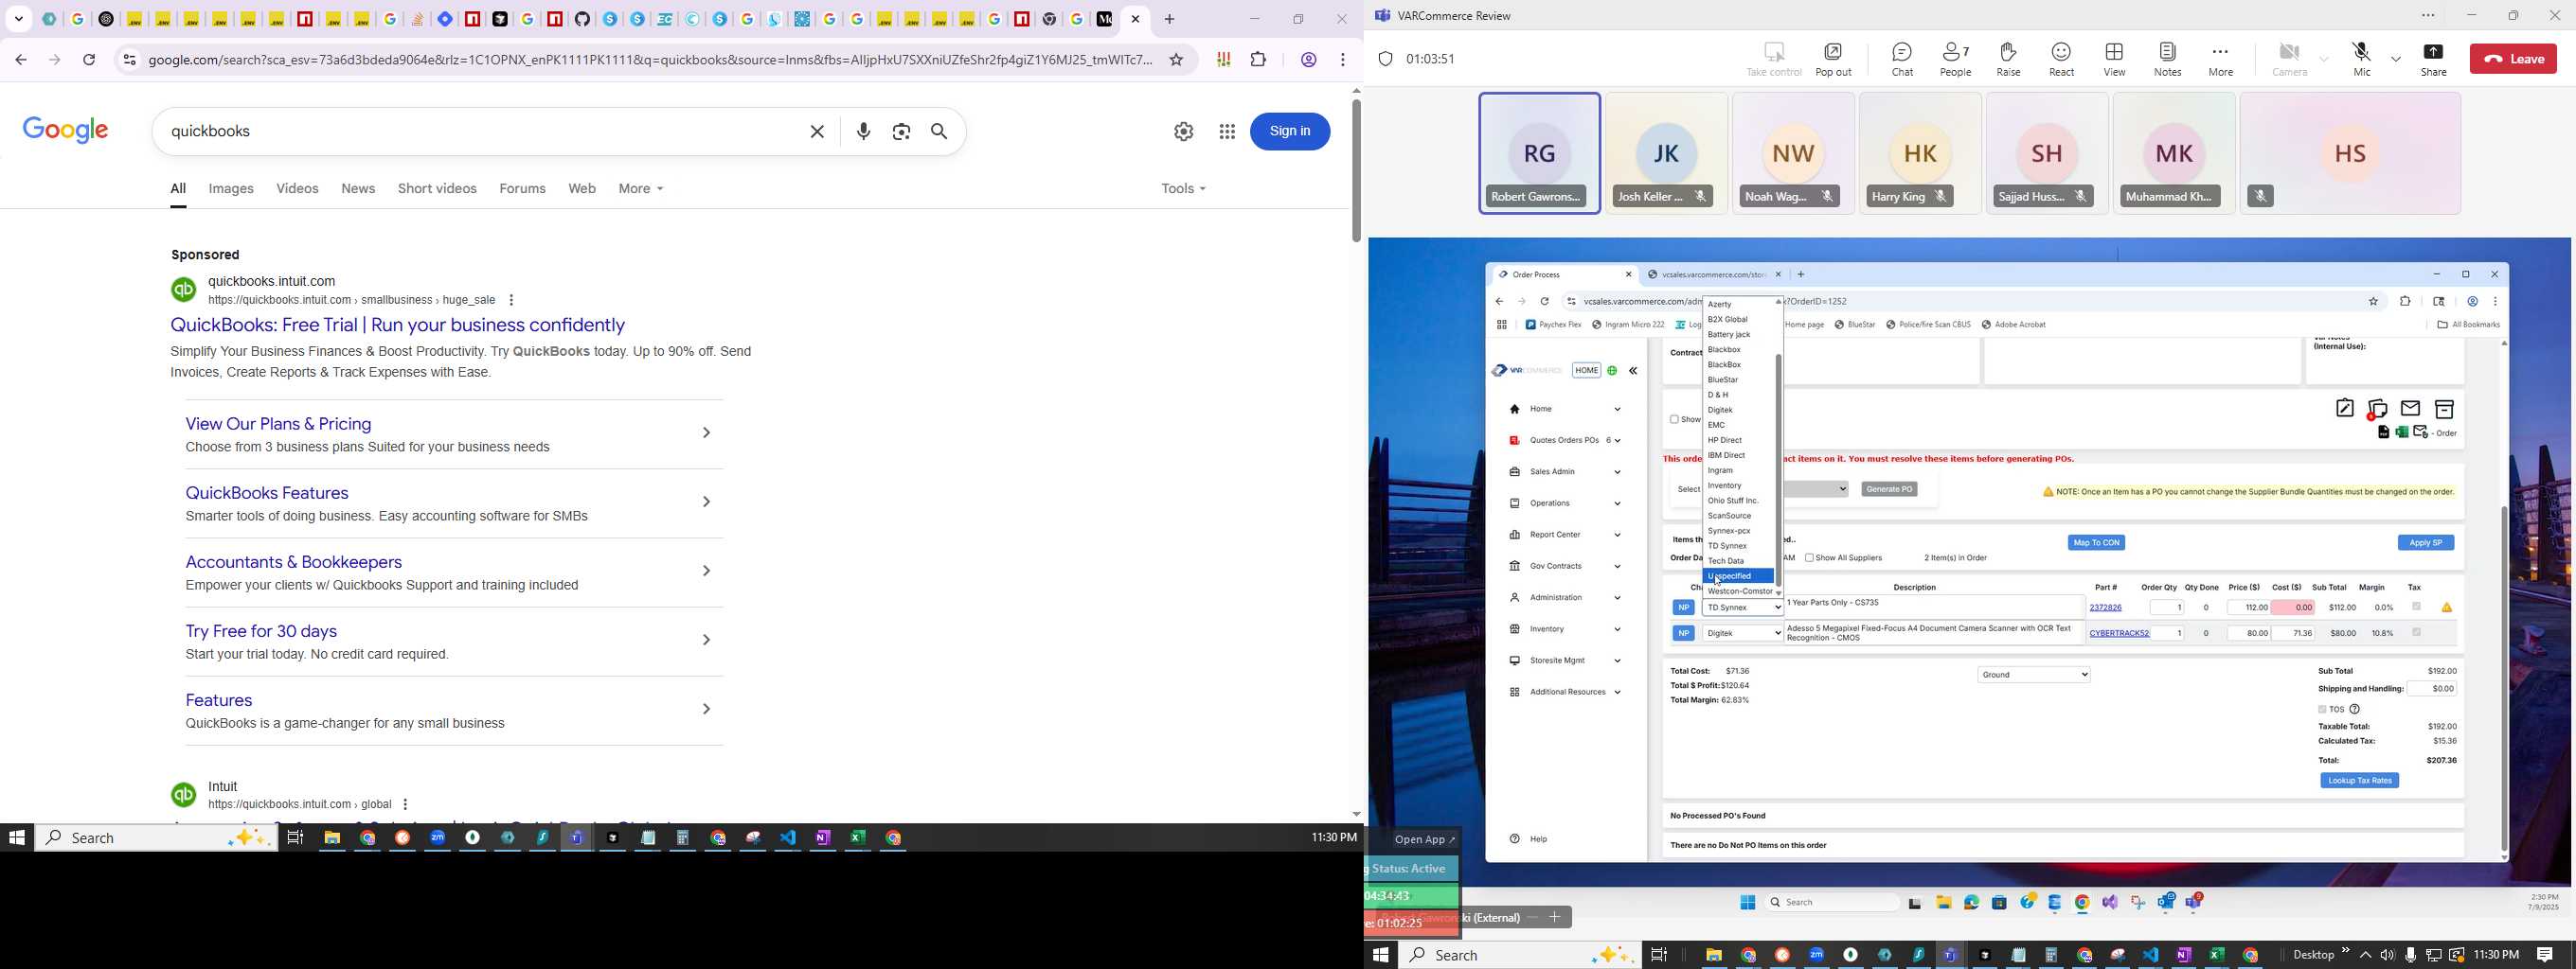Viewport: 2576px width, 969px height.
Task: Open the meeting Notes
Action: tap(2167, 59)
